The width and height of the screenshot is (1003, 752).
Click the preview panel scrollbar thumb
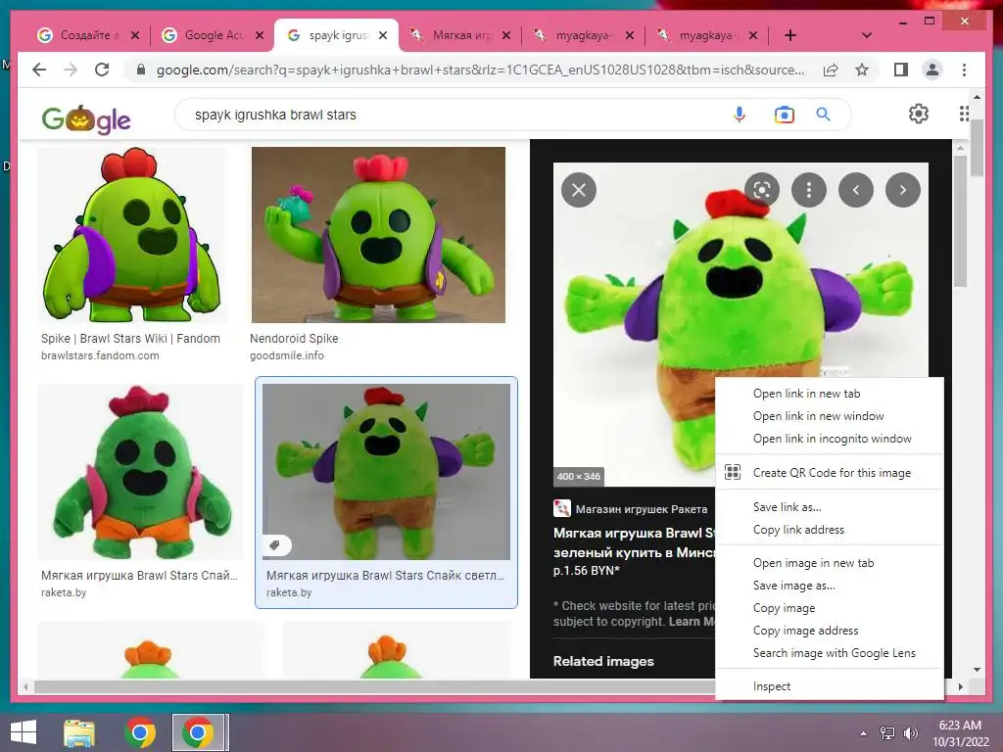coord(960,220)
